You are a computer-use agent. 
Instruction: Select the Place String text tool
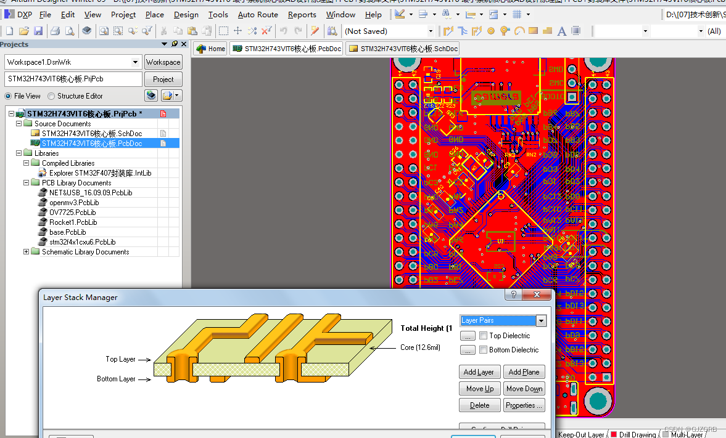click(x=562, y=31)
